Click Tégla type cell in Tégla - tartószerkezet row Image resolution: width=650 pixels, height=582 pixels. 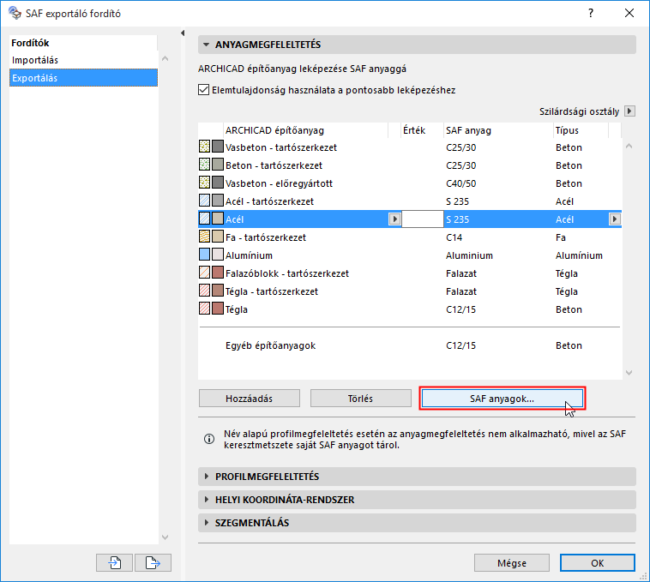point(567,291)
